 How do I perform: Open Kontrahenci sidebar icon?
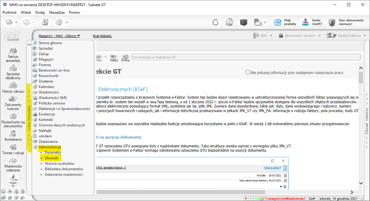[x=13, y=134]
